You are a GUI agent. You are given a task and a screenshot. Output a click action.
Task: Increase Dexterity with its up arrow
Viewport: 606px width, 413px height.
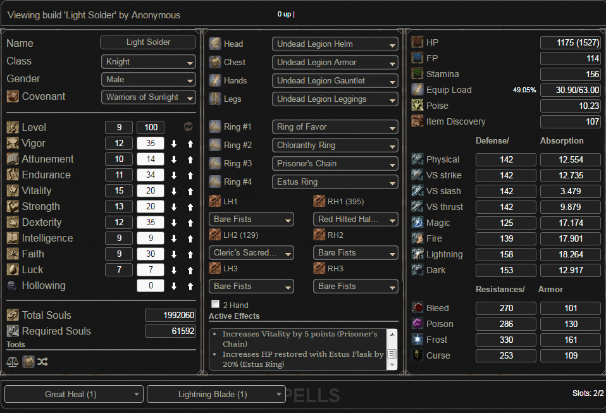[x=190, y=223]
